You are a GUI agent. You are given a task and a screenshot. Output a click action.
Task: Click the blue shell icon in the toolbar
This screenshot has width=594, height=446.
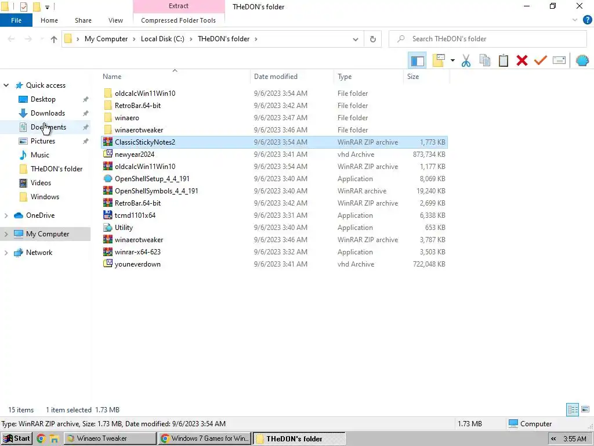[x=582, y=60]
